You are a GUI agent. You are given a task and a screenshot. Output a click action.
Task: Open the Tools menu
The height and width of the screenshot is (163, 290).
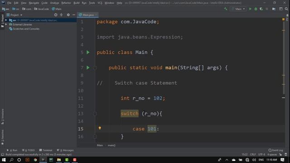tap(92, 3)
